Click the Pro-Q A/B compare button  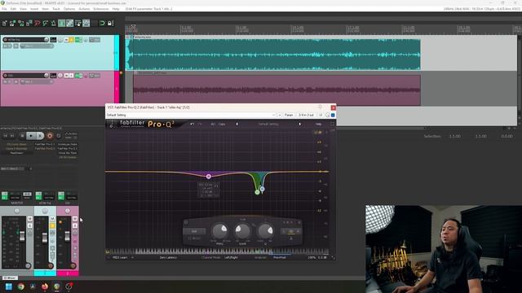[x=213, y=124]
